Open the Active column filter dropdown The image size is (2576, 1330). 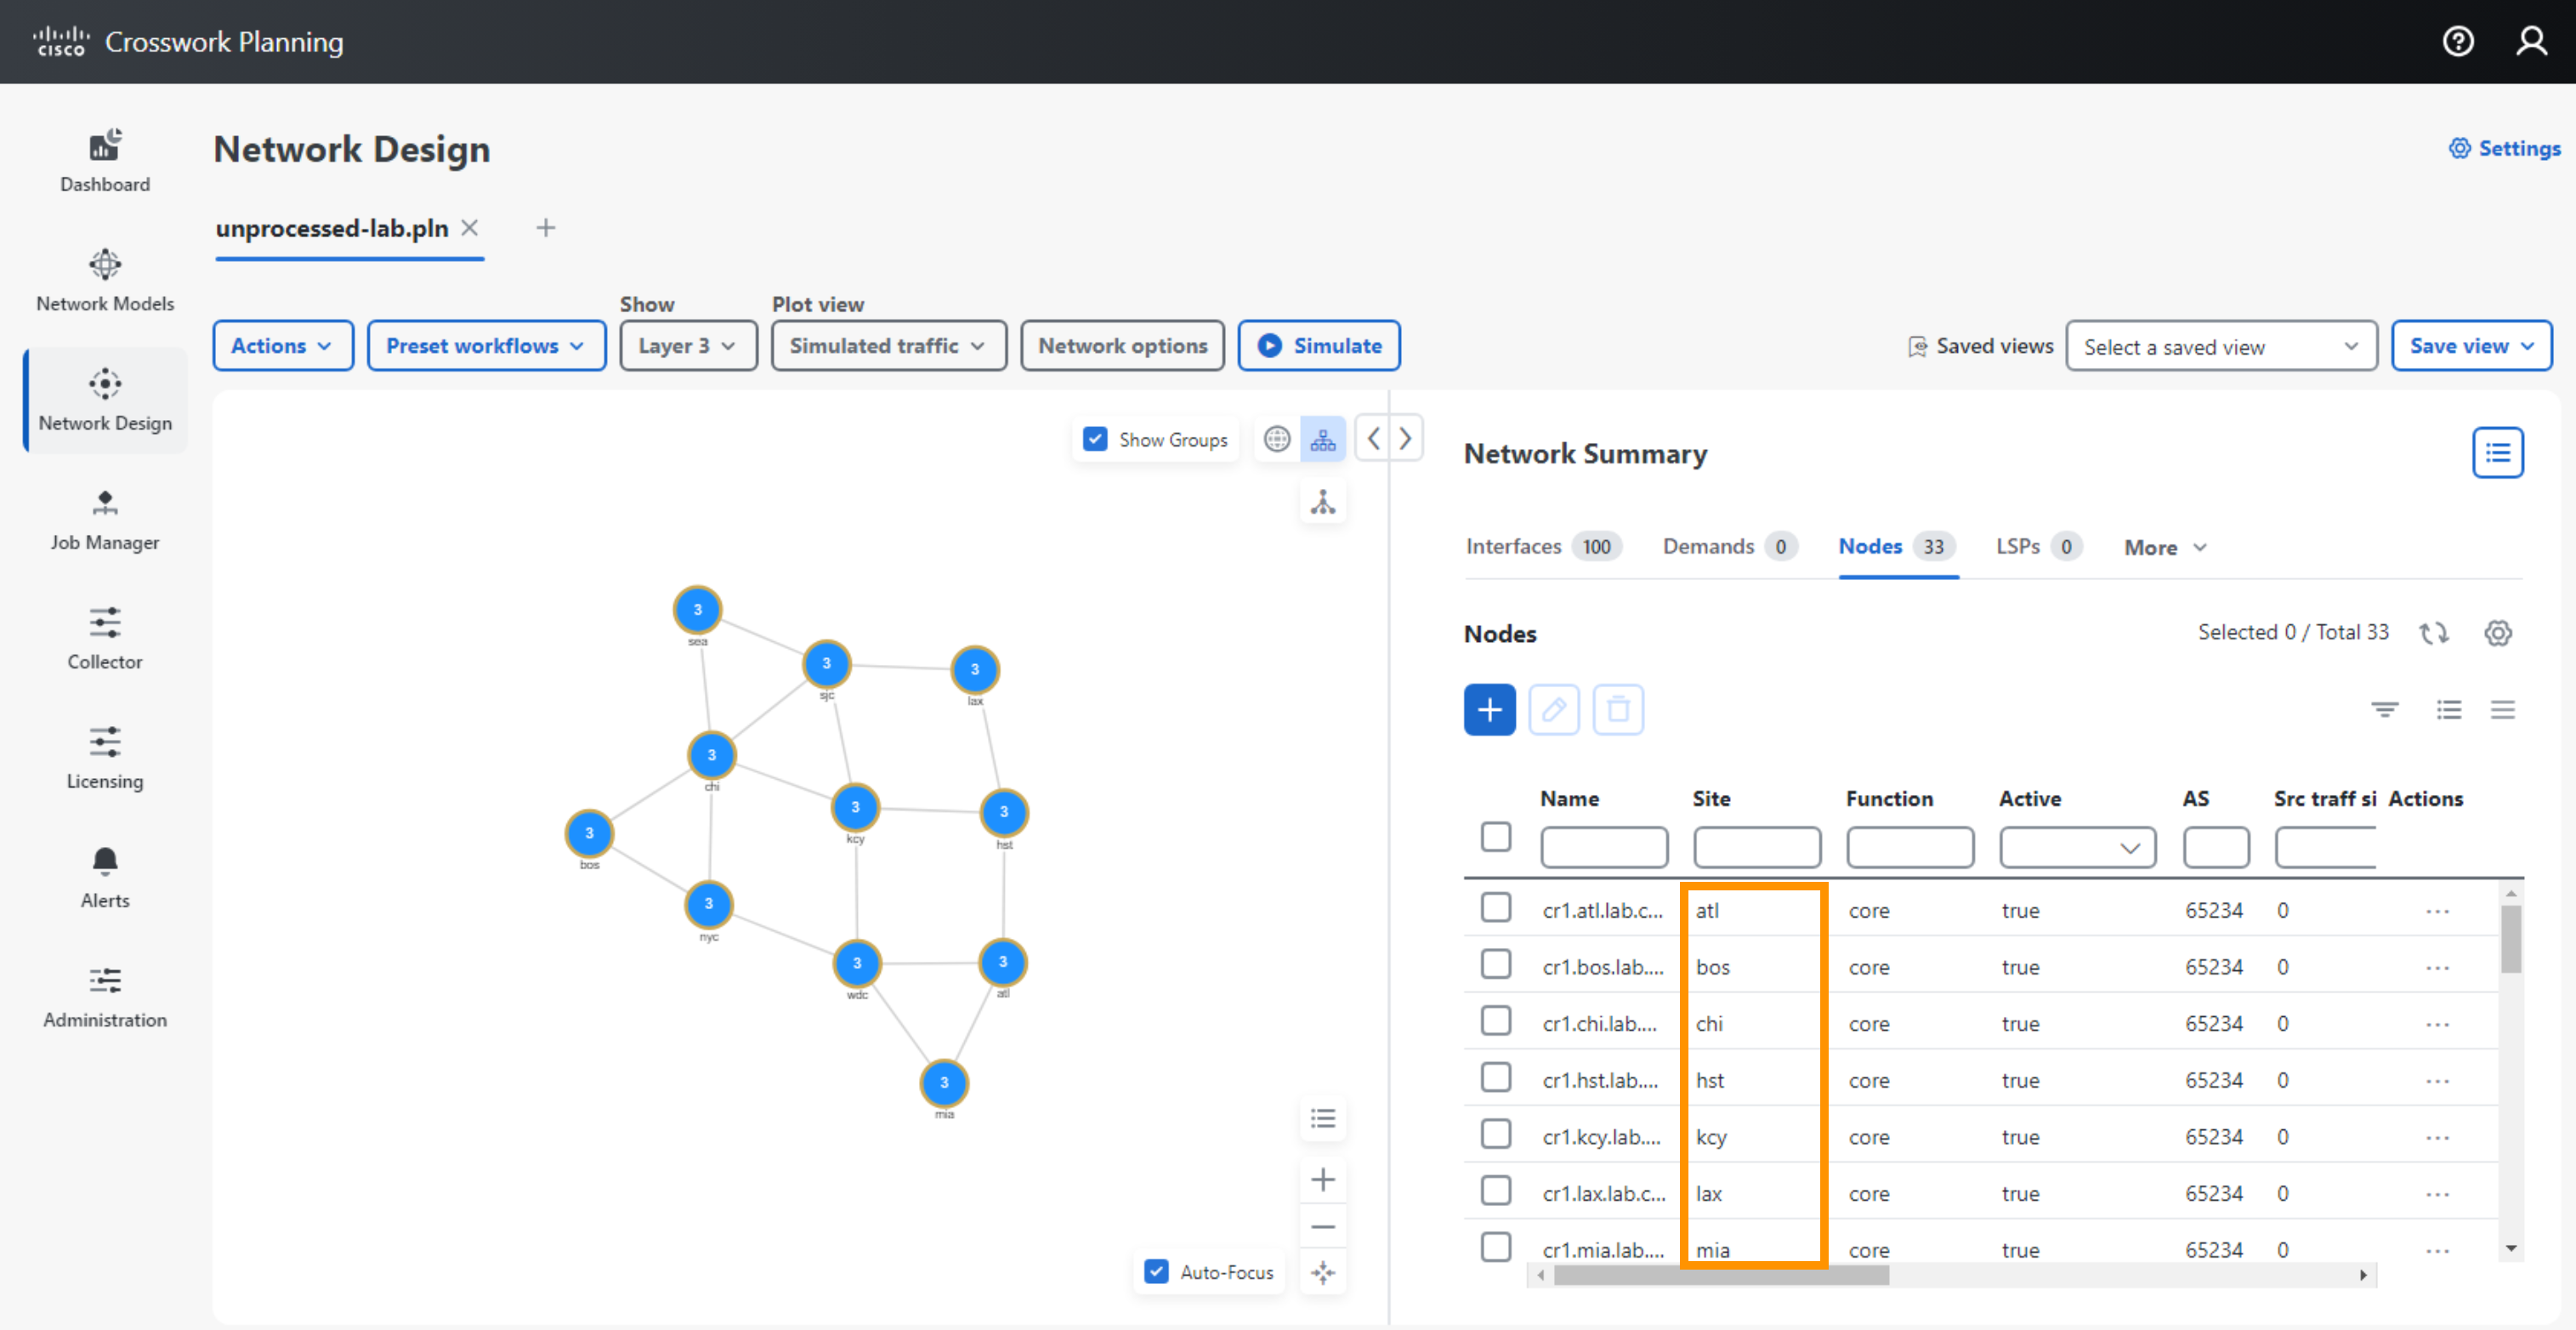[x=2077, y=848]
